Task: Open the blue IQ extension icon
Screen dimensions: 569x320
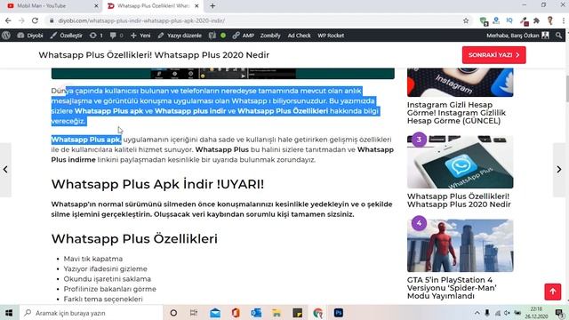Action: [x=509, y=20]
